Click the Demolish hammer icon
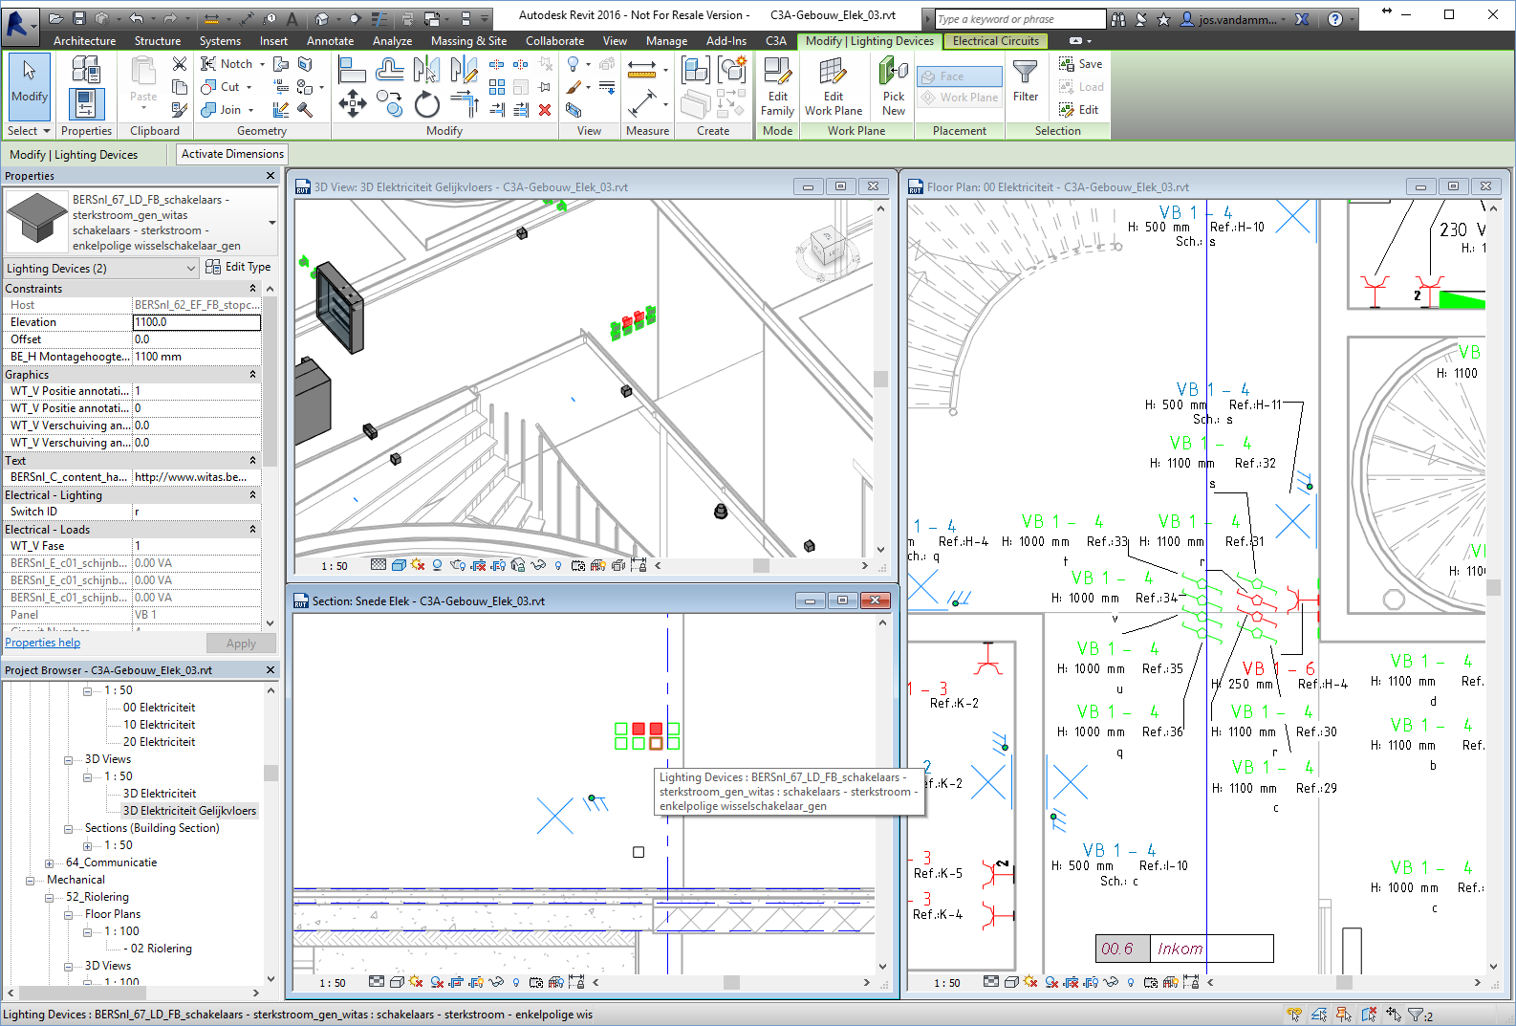Viewport: 1516px width, 1026px height. point(305,110)
